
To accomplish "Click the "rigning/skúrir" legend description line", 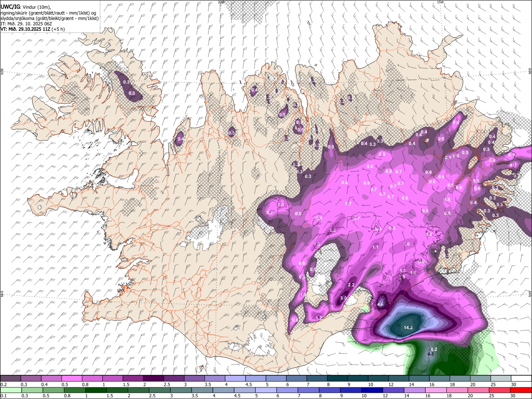I will pos(48,12).
